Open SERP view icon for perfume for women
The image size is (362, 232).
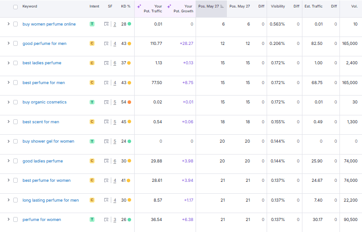coord(106,220)
